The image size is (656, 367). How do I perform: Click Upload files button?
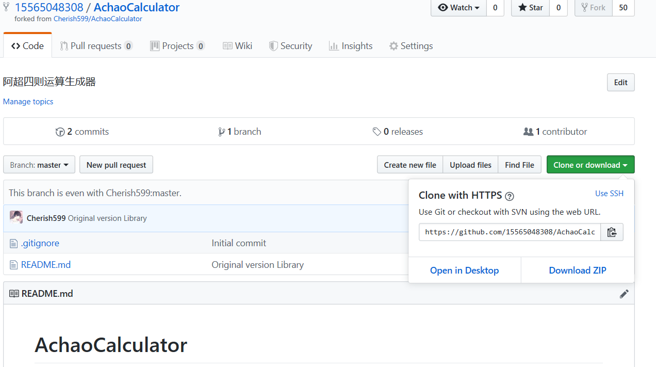coord(470,165)
